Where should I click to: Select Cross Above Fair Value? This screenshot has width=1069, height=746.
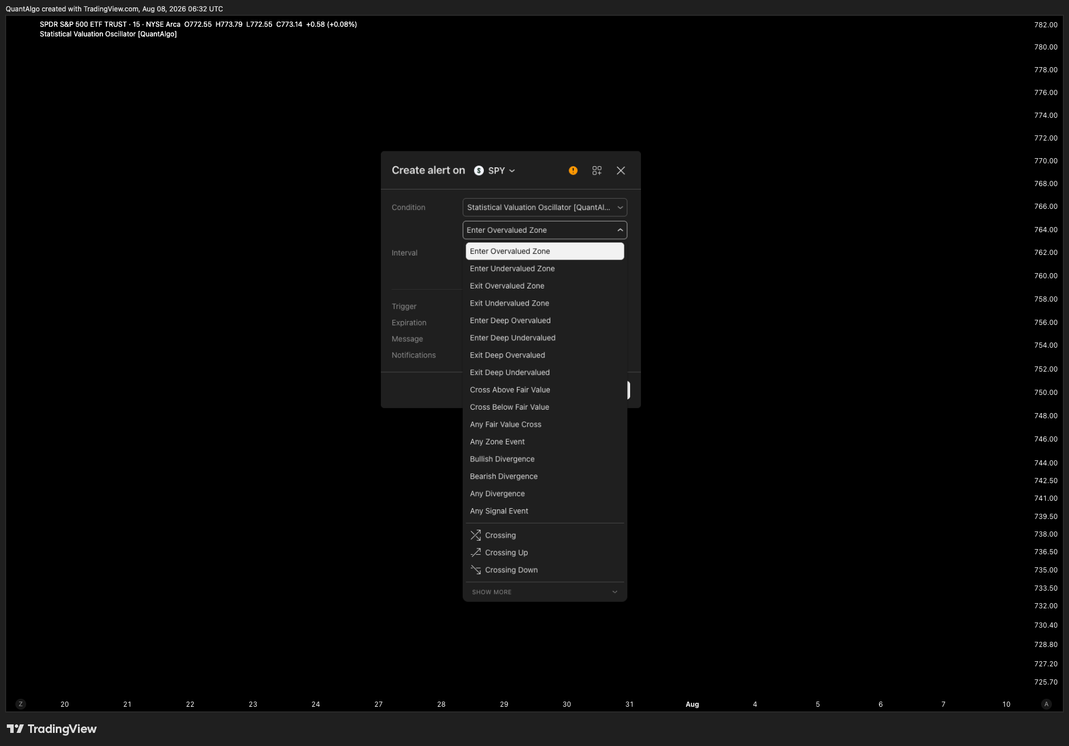(x=545, y=390)
